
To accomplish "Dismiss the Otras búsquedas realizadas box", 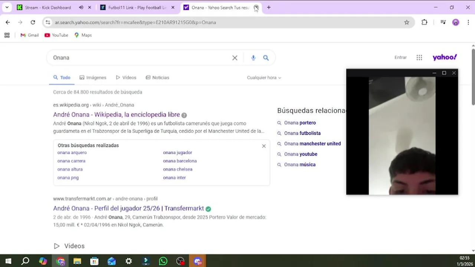I will click(264, 146).
